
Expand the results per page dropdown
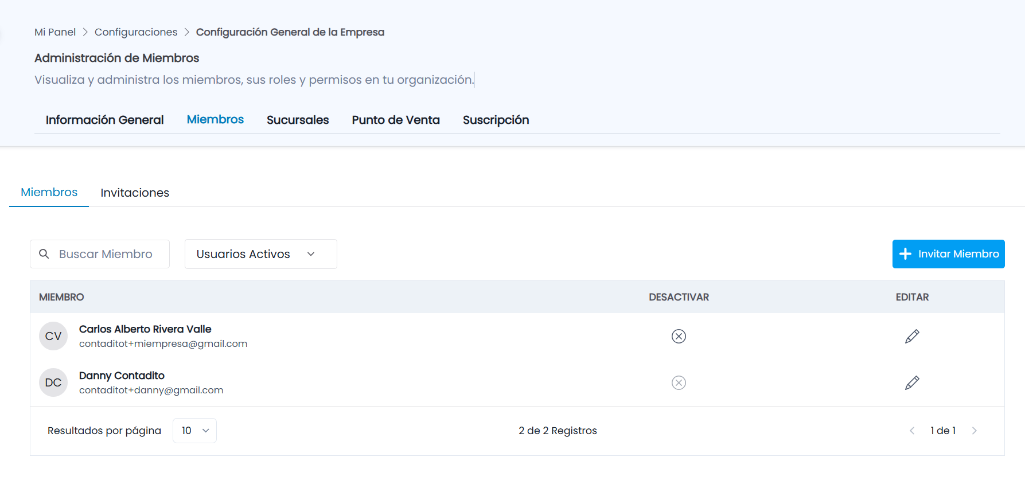(194, 431)
